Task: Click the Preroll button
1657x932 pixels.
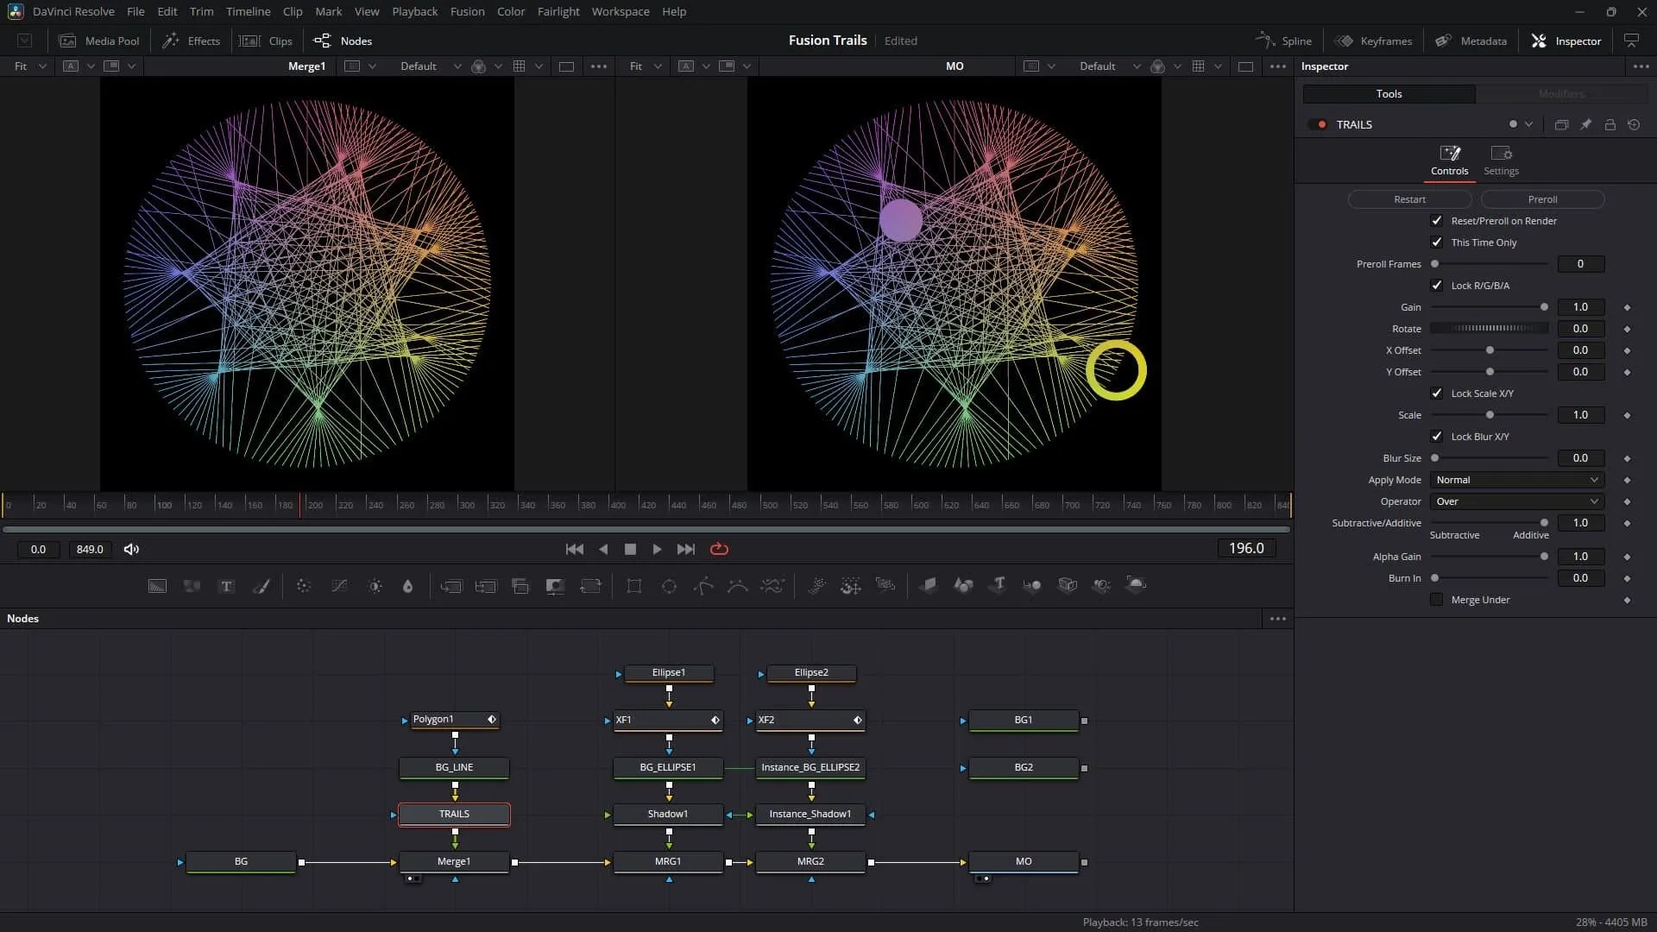Action: click(x=1542, y=199)
